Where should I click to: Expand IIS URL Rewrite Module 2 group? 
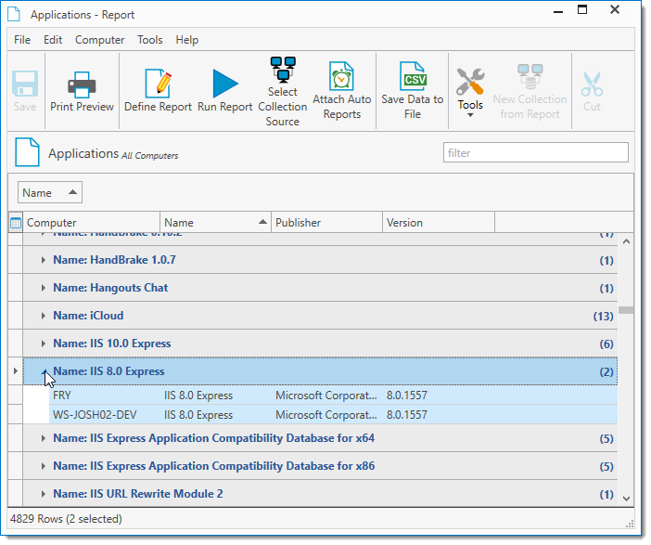pyautogui.click(x=44, y=494)
